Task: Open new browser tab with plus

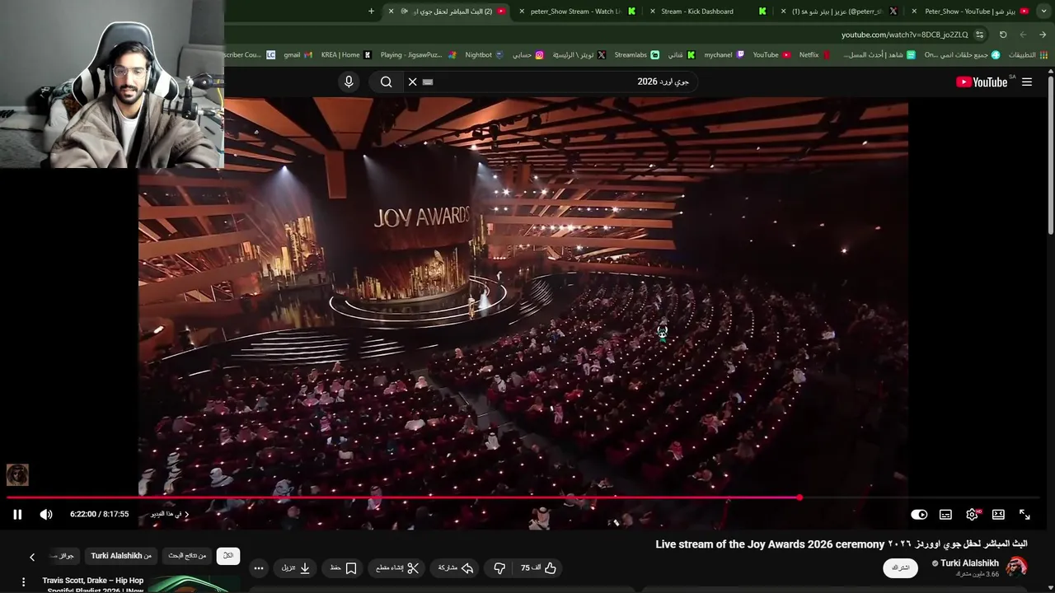Action: click(371, 11)
